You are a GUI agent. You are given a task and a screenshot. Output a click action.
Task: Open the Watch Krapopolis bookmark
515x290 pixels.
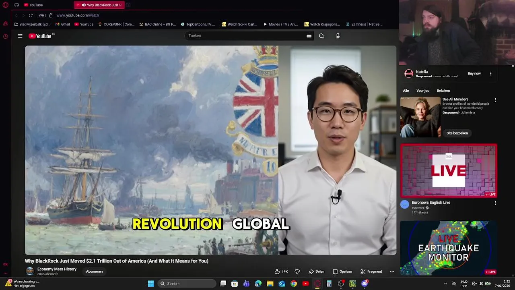click(322, 24)
